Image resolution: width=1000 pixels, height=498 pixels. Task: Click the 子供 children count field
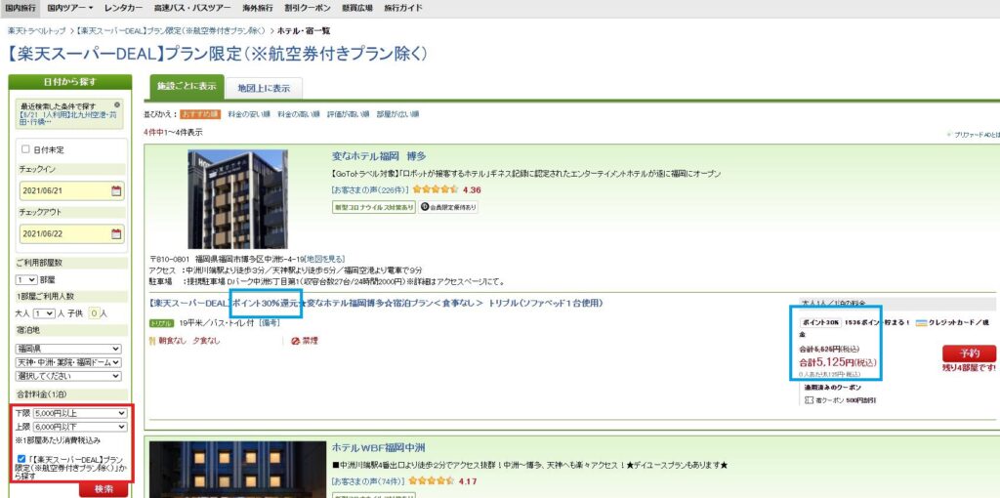(x=94, y=313)
